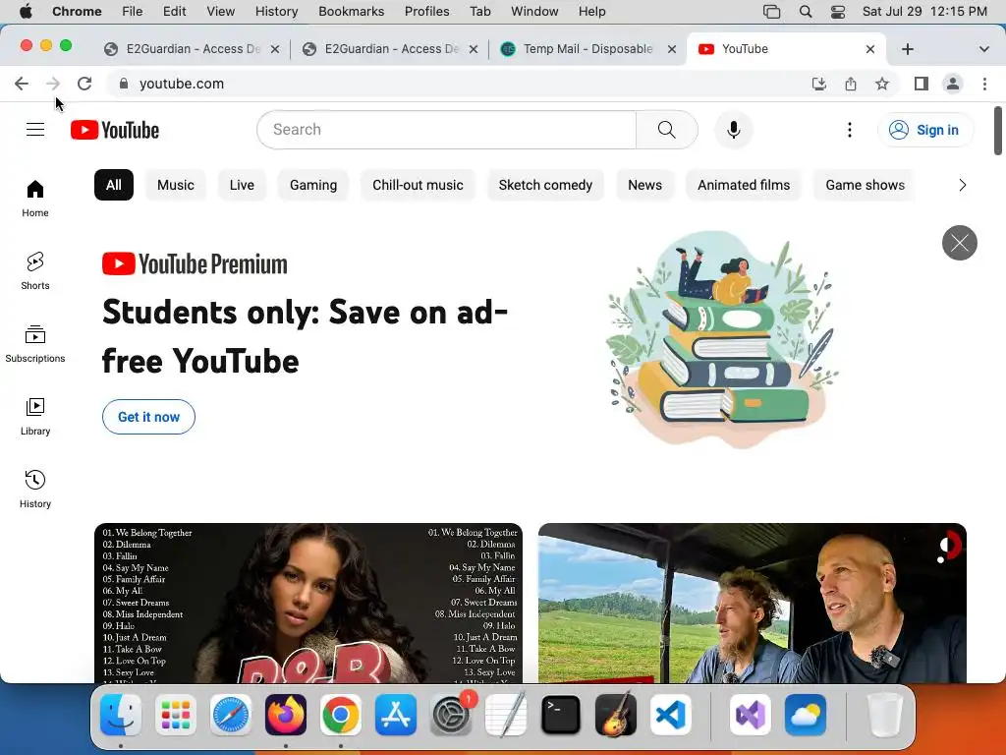1006x755 pixels.
Task: Open Spotlight search in menu bar
Action: pos(806,12)
